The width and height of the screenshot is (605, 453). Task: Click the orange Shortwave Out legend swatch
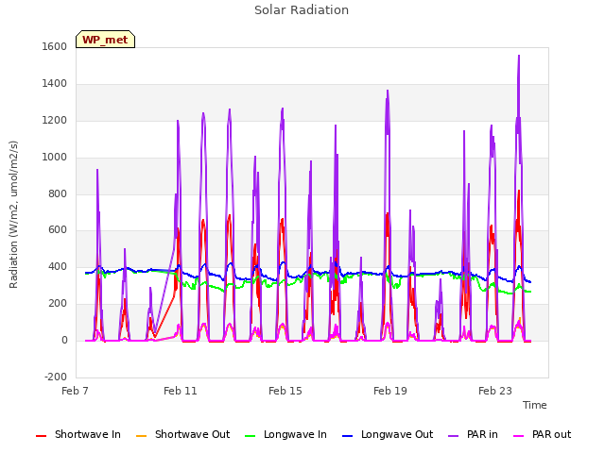pyautogui.click(x=142, y=436)
